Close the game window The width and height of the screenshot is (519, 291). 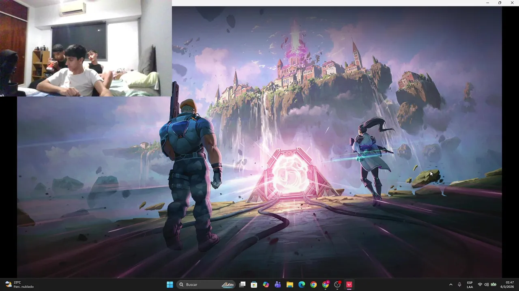[512, 3]
